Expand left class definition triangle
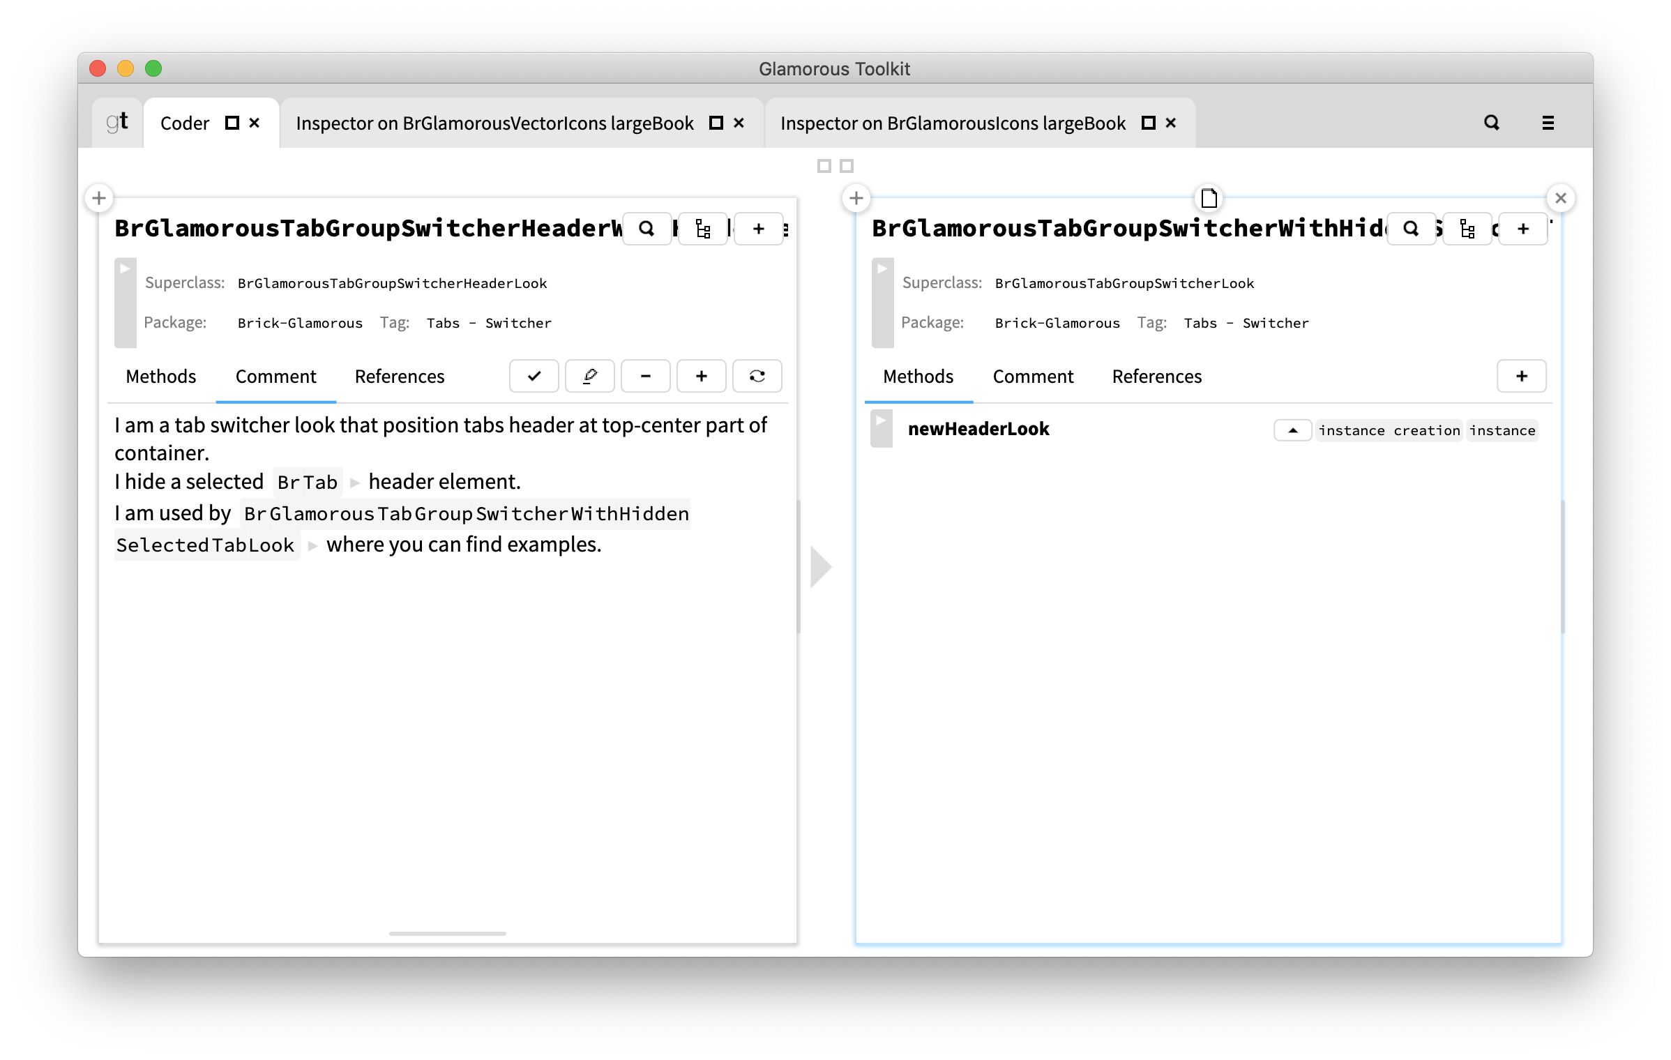Viewport: 1671px width, 1060px height. coord(126,303)
